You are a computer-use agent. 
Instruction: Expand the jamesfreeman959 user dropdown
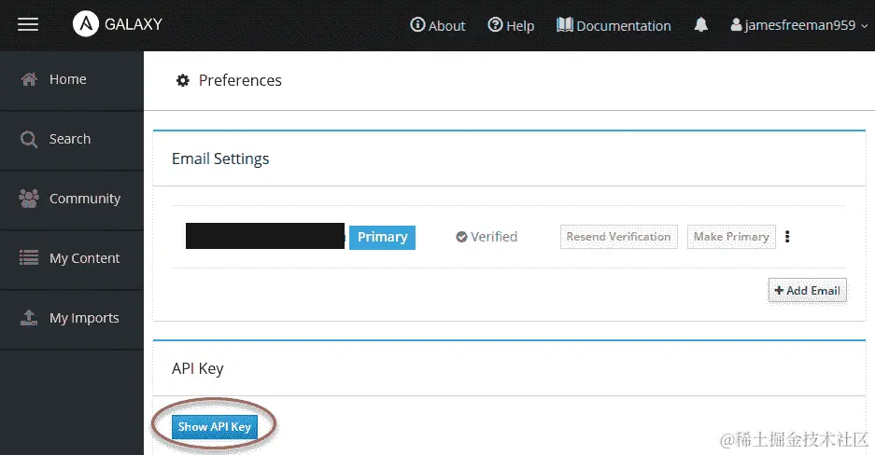point(799,25)
